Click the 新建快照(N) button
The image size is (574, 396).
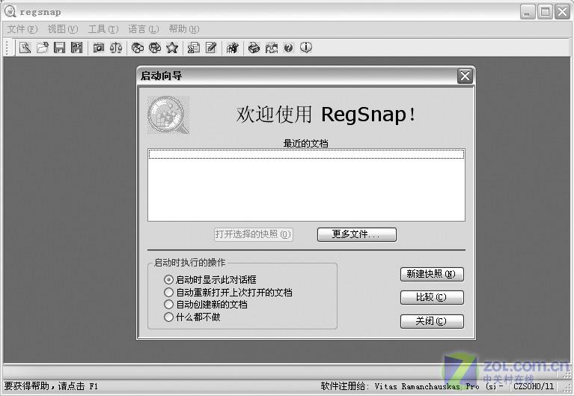432,274
